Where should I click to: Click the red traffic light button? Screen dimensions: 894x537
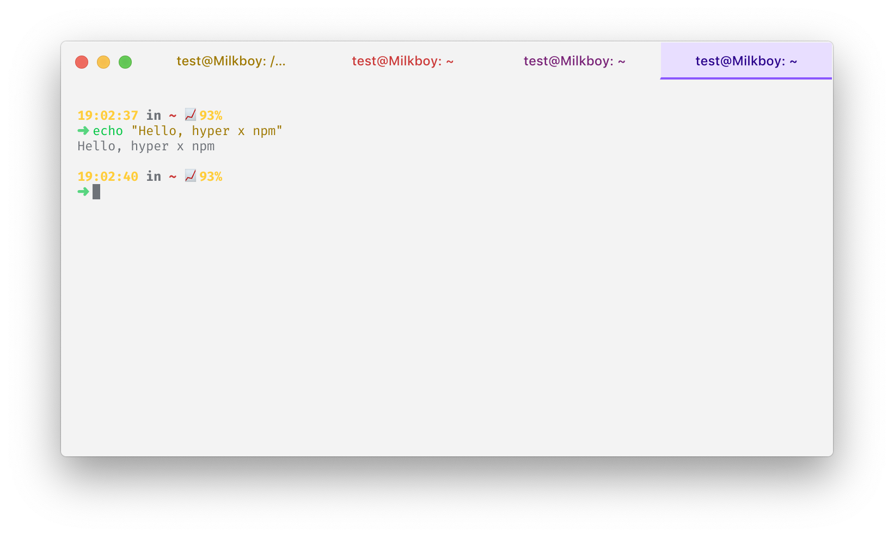[82, 62]
